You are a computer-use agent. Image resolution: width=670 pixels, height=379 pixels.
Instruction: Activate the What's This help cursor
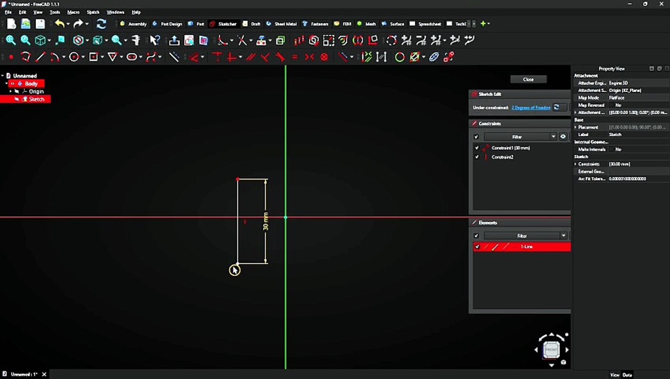coord(154,40)
